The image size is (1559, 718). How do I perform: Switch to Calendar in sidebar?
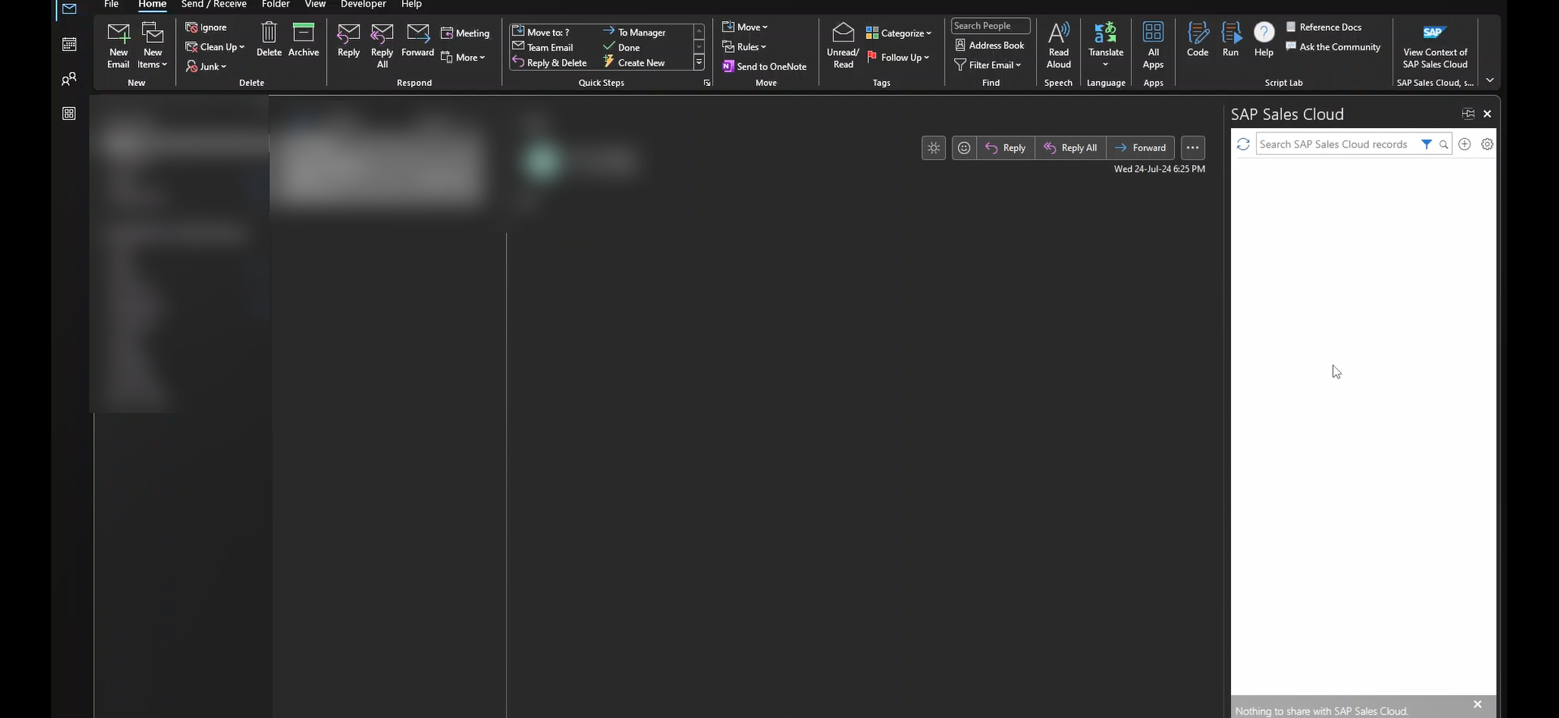click(69, 45)
